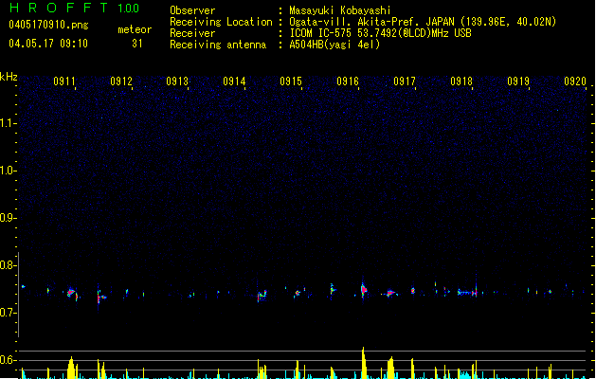Click the 0918 time marker
Image resolution: width=596 pixels, height=379 pixels.
(461, 81)
